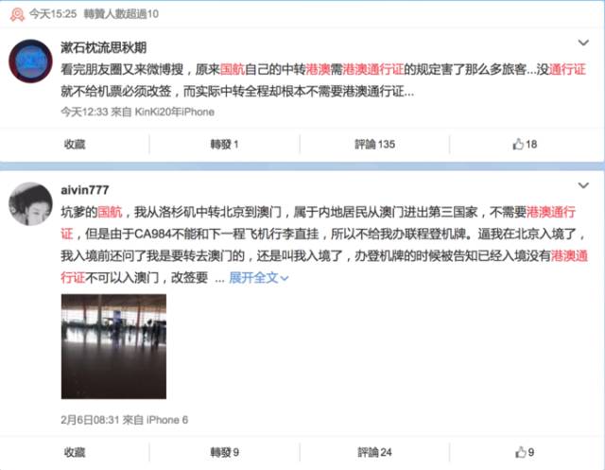The image size is (605, 470).
Task: Click 收藏 on the first post
Action: click(75, 145)
